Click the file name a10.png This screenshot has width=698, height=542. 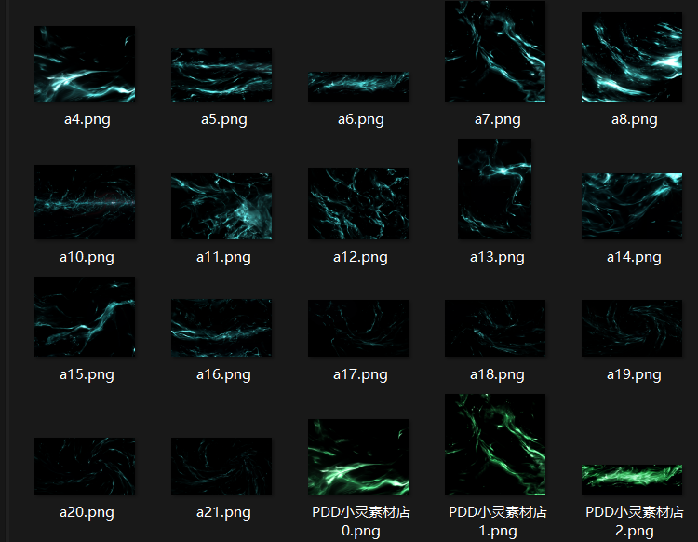[87, 257]
